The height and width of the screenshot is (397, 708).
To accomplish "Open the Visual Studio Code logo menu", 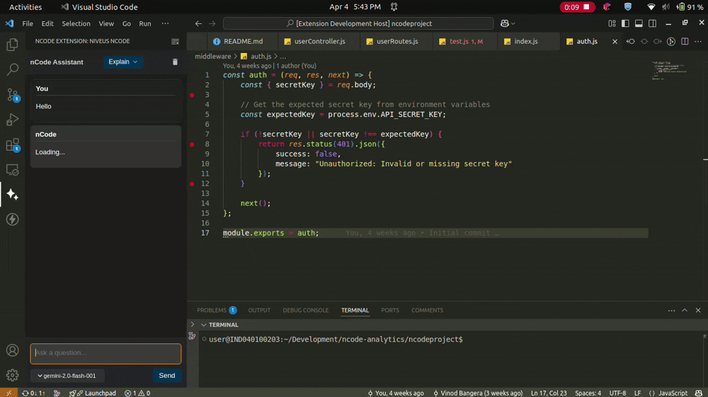I will pyautogui.click(x=9, y=23).
